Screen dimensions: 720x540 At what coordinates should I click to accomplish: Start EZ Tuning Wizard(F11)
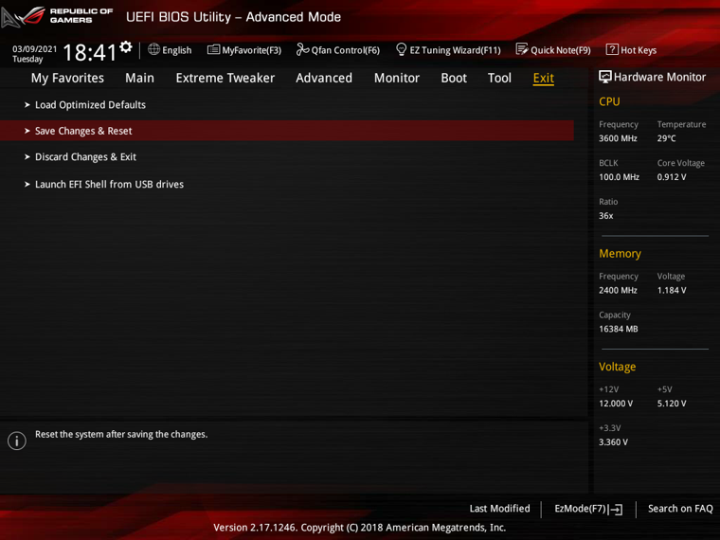455,50
